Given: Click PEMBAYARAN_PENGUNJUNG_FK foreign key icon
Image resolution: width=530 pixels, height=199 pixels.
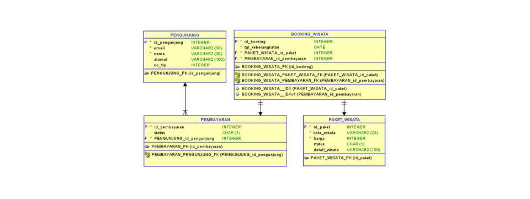Looking at the screenshot, I should point(147,154).
